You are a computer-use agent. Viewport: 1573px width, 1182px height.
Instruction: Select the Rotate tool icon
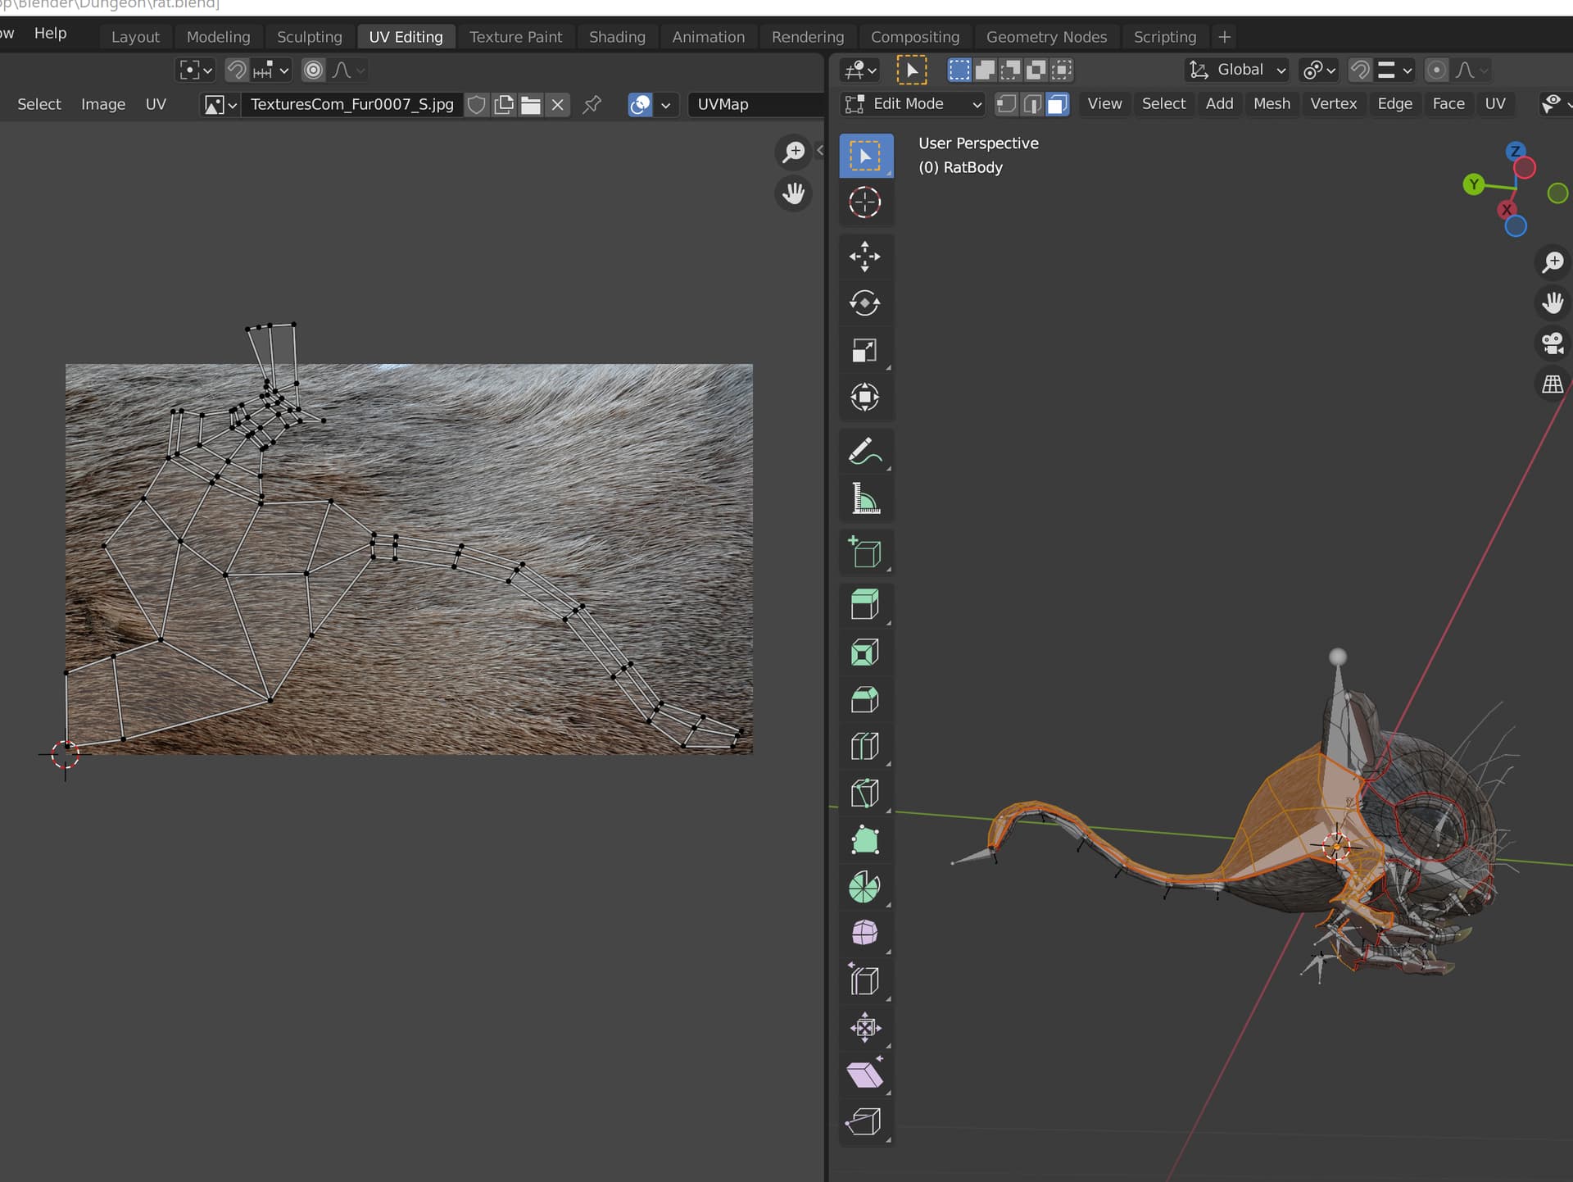point(864,303)
